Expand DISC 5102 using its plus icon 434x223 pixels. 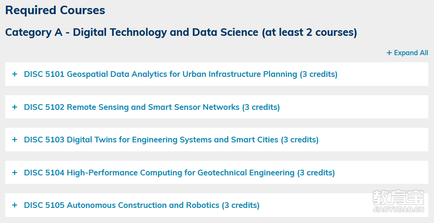[15, 107]
